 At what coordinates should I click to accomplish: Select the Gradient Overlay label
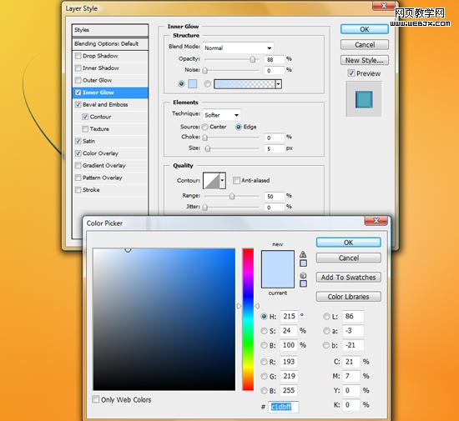(x=104, y=165)
